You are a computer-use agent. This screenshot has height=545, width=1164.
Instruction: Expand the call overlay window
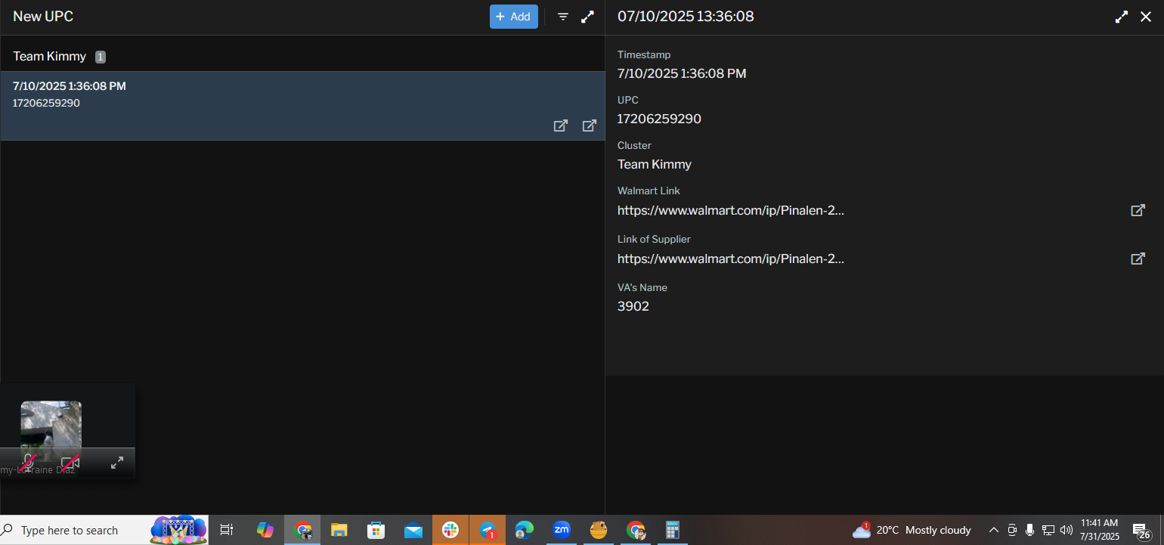pyautogui.click(x=117, y=462)
